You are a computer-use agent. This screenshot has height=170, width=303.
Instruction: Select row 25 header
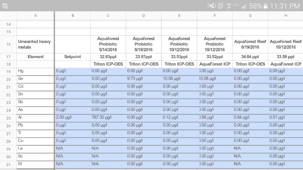pyautogui.click(x=8, y=118)
